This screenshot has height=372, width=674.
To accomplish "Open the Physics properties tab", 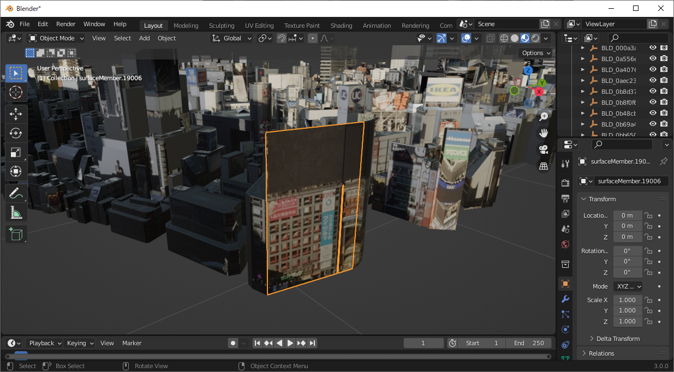I will tap(565, 329).
